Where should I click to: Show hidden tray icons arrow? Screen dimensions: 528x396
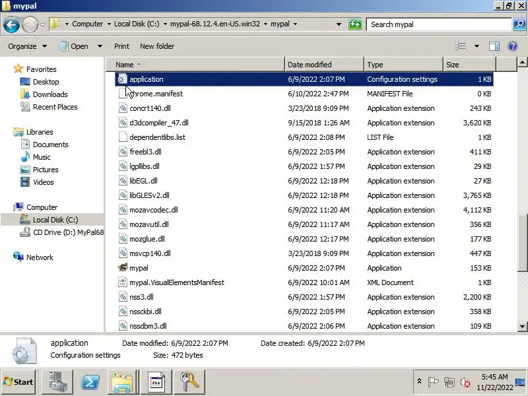click(x=419, y=381)
